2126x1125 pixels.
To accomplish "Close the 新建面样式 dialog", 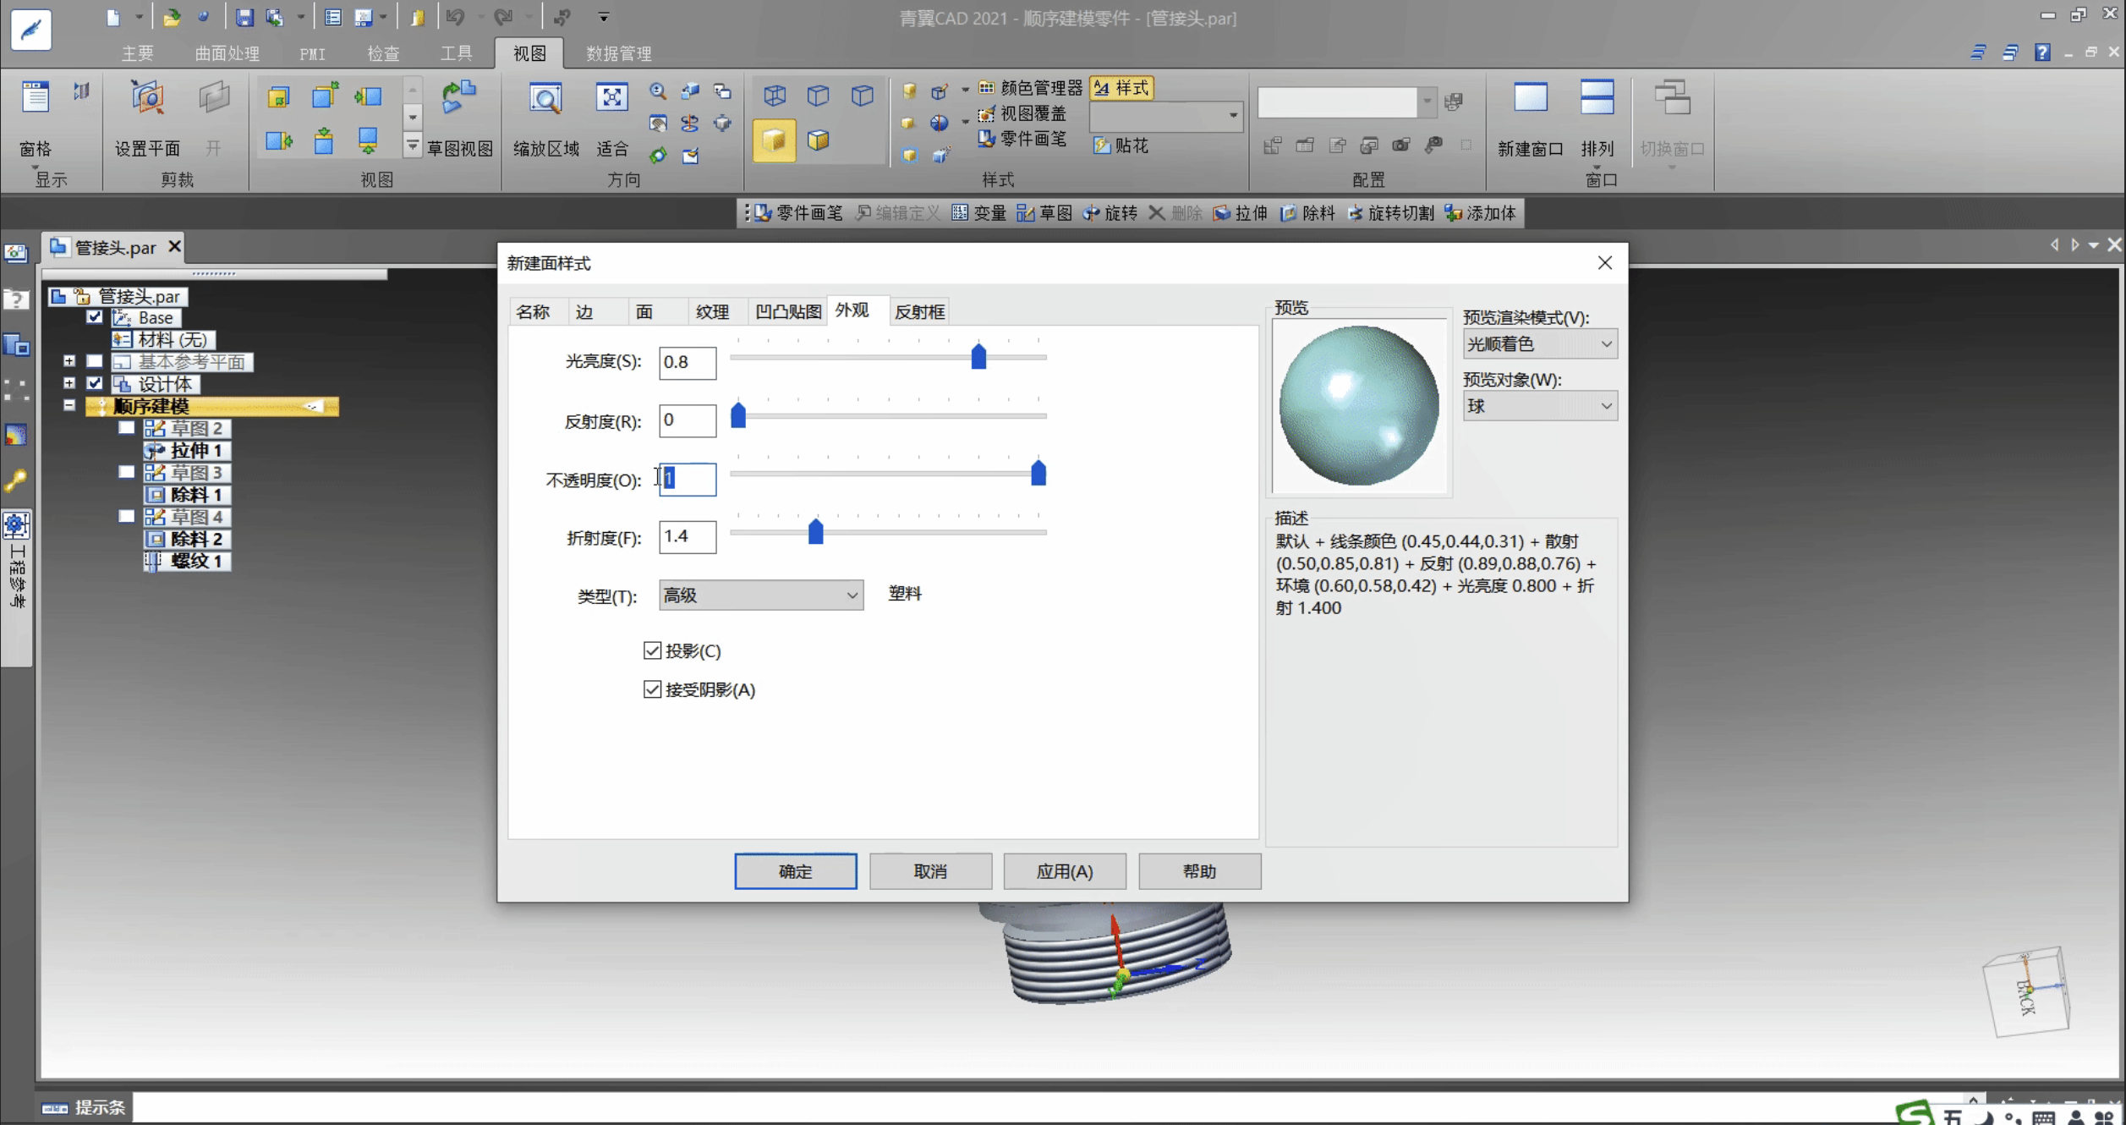I will click(x=1604, y=263).
